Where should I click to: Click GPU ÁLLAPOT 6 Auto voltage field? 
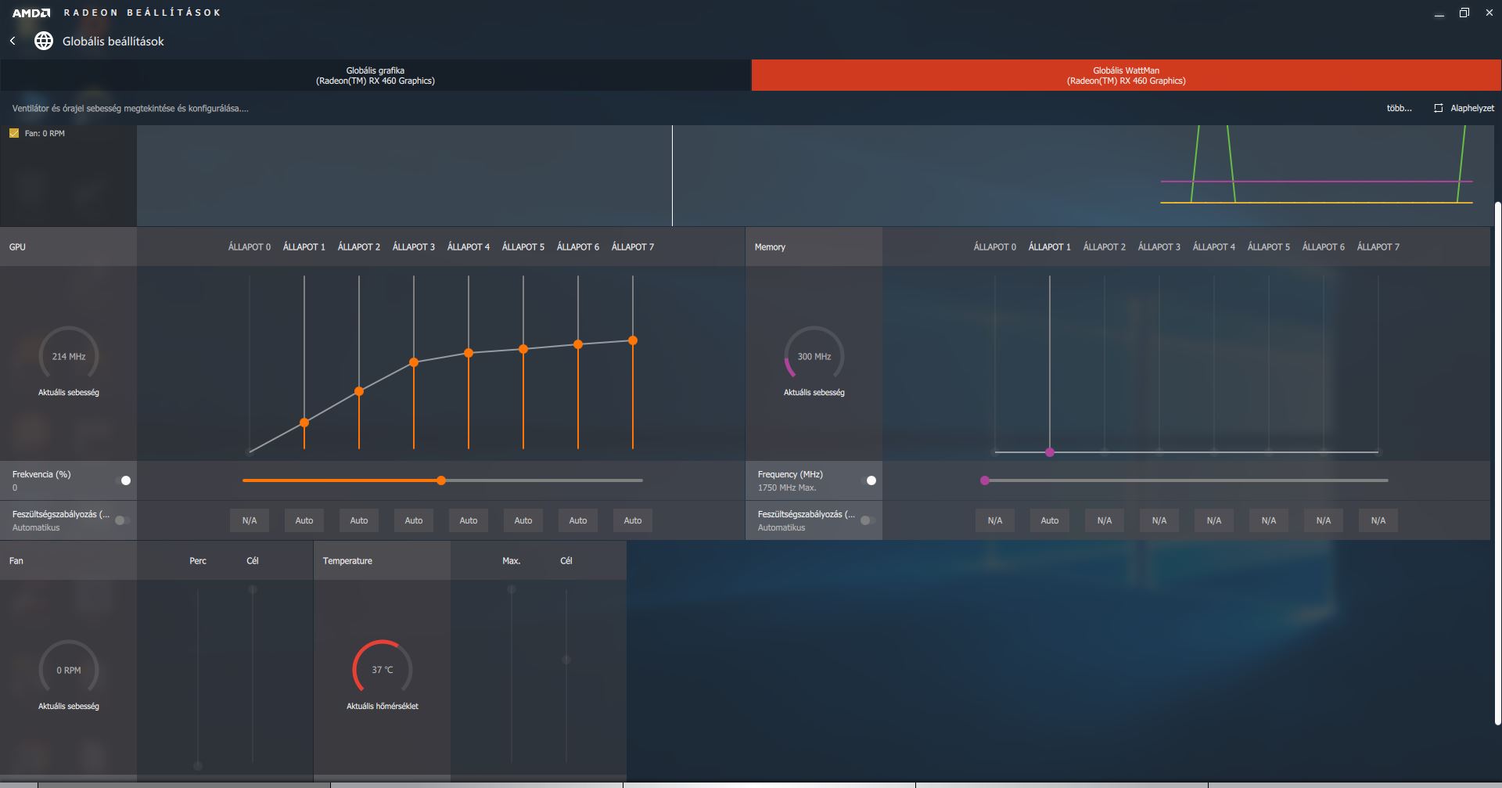click(578, 520)
